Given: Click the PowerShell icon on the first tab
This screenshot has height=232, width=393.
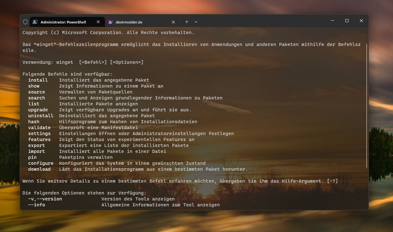Looking at the screenshot, I should (35, 22).
